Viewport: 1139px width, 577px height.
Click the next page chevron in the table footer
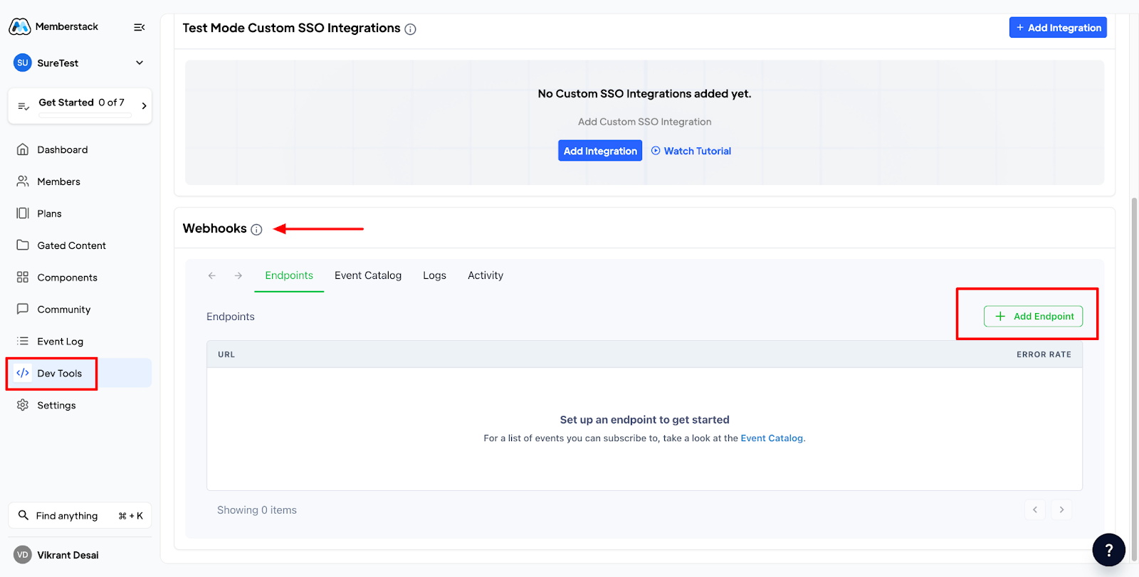pos(1061,509)
